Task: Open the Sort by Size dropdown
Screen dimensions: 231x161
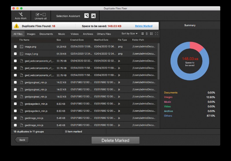Action: pos(129,33)
